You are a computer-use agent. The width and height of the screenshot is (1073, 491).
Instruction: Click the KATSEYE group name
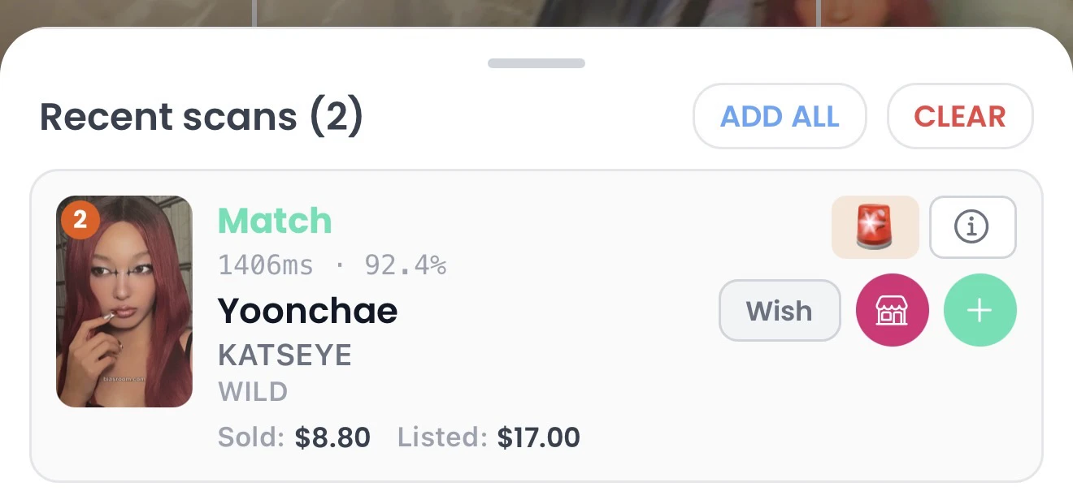pos(285,355)
